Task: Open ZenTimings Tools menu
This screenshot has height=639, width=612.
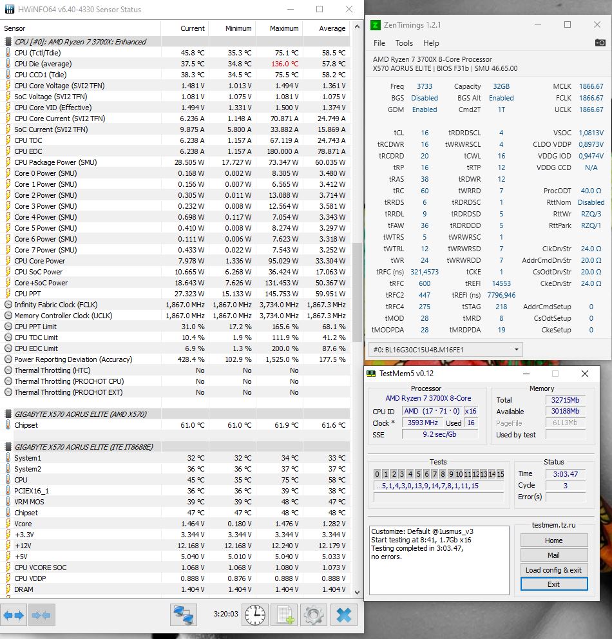Action: point(404,43)
